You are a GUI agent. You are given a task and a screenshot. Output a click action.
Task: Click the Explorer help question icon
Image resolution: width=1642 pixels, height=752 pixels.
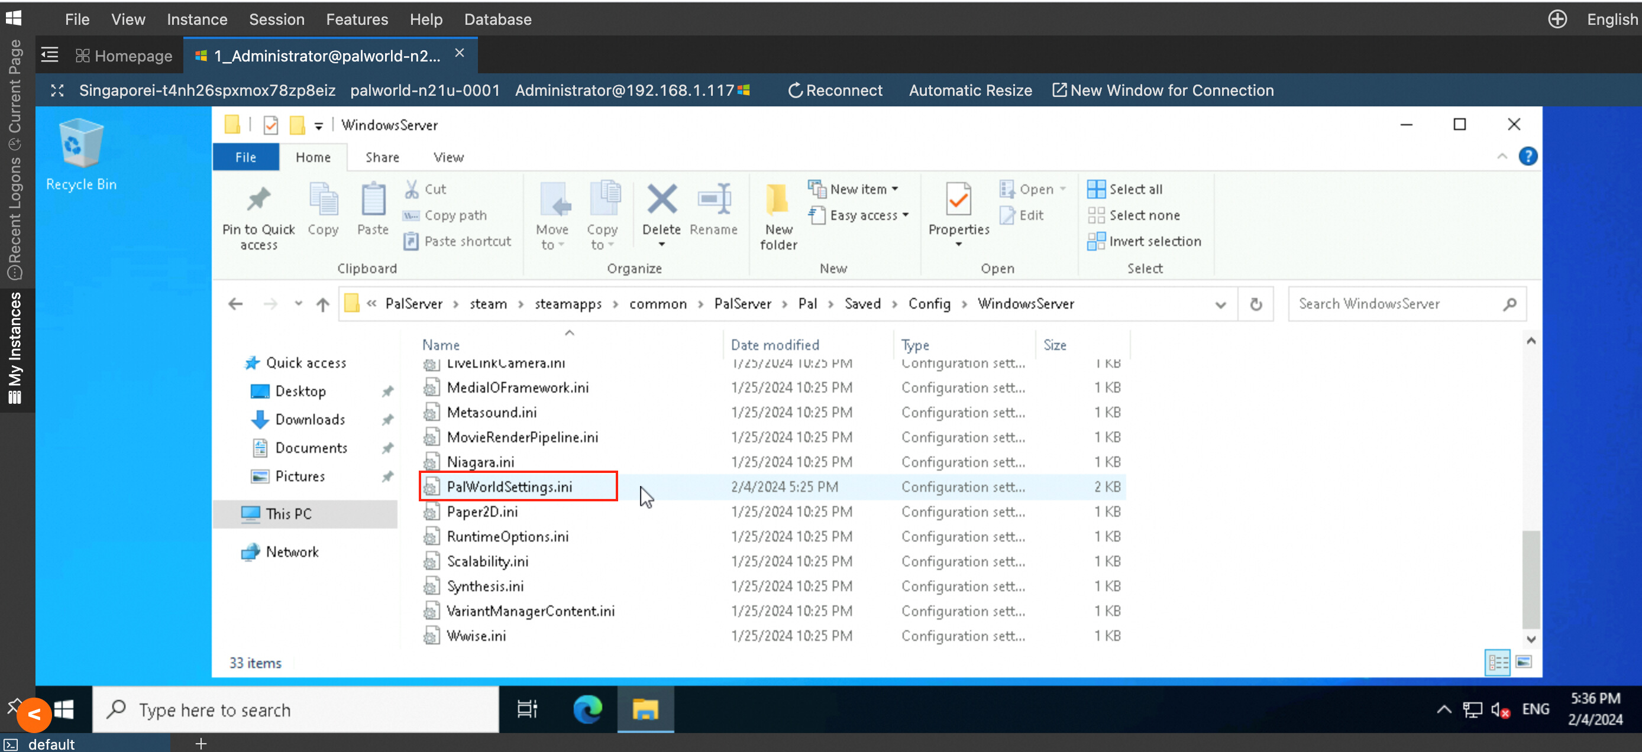coord(1528,156)
